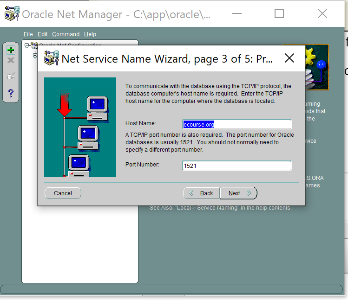Image resolution: width=348 pixels, height=300 pixels.
Task: Click the Oracle Net Manager window icon
Action: [x=12, y=14]
